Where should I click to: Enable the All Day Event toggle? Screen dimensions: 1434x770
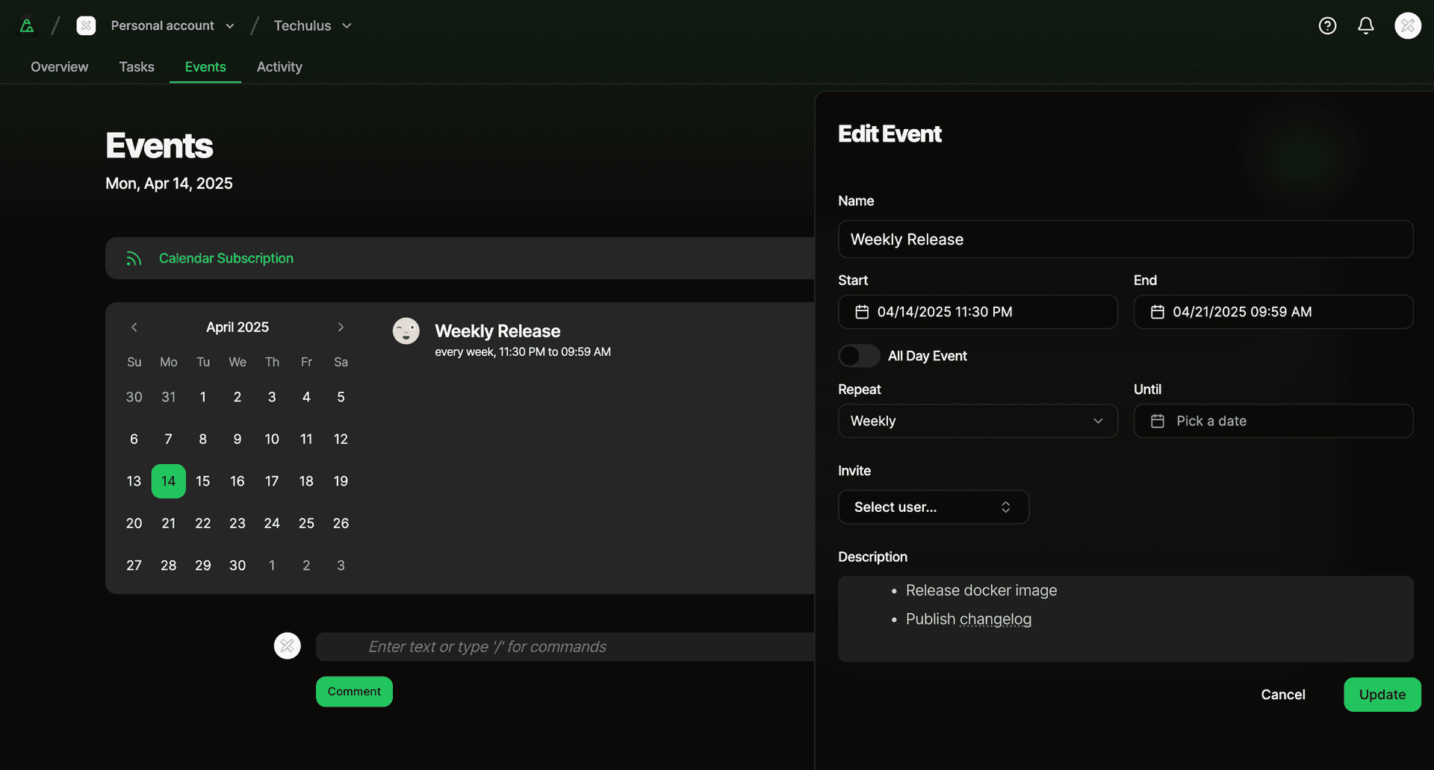858,356
